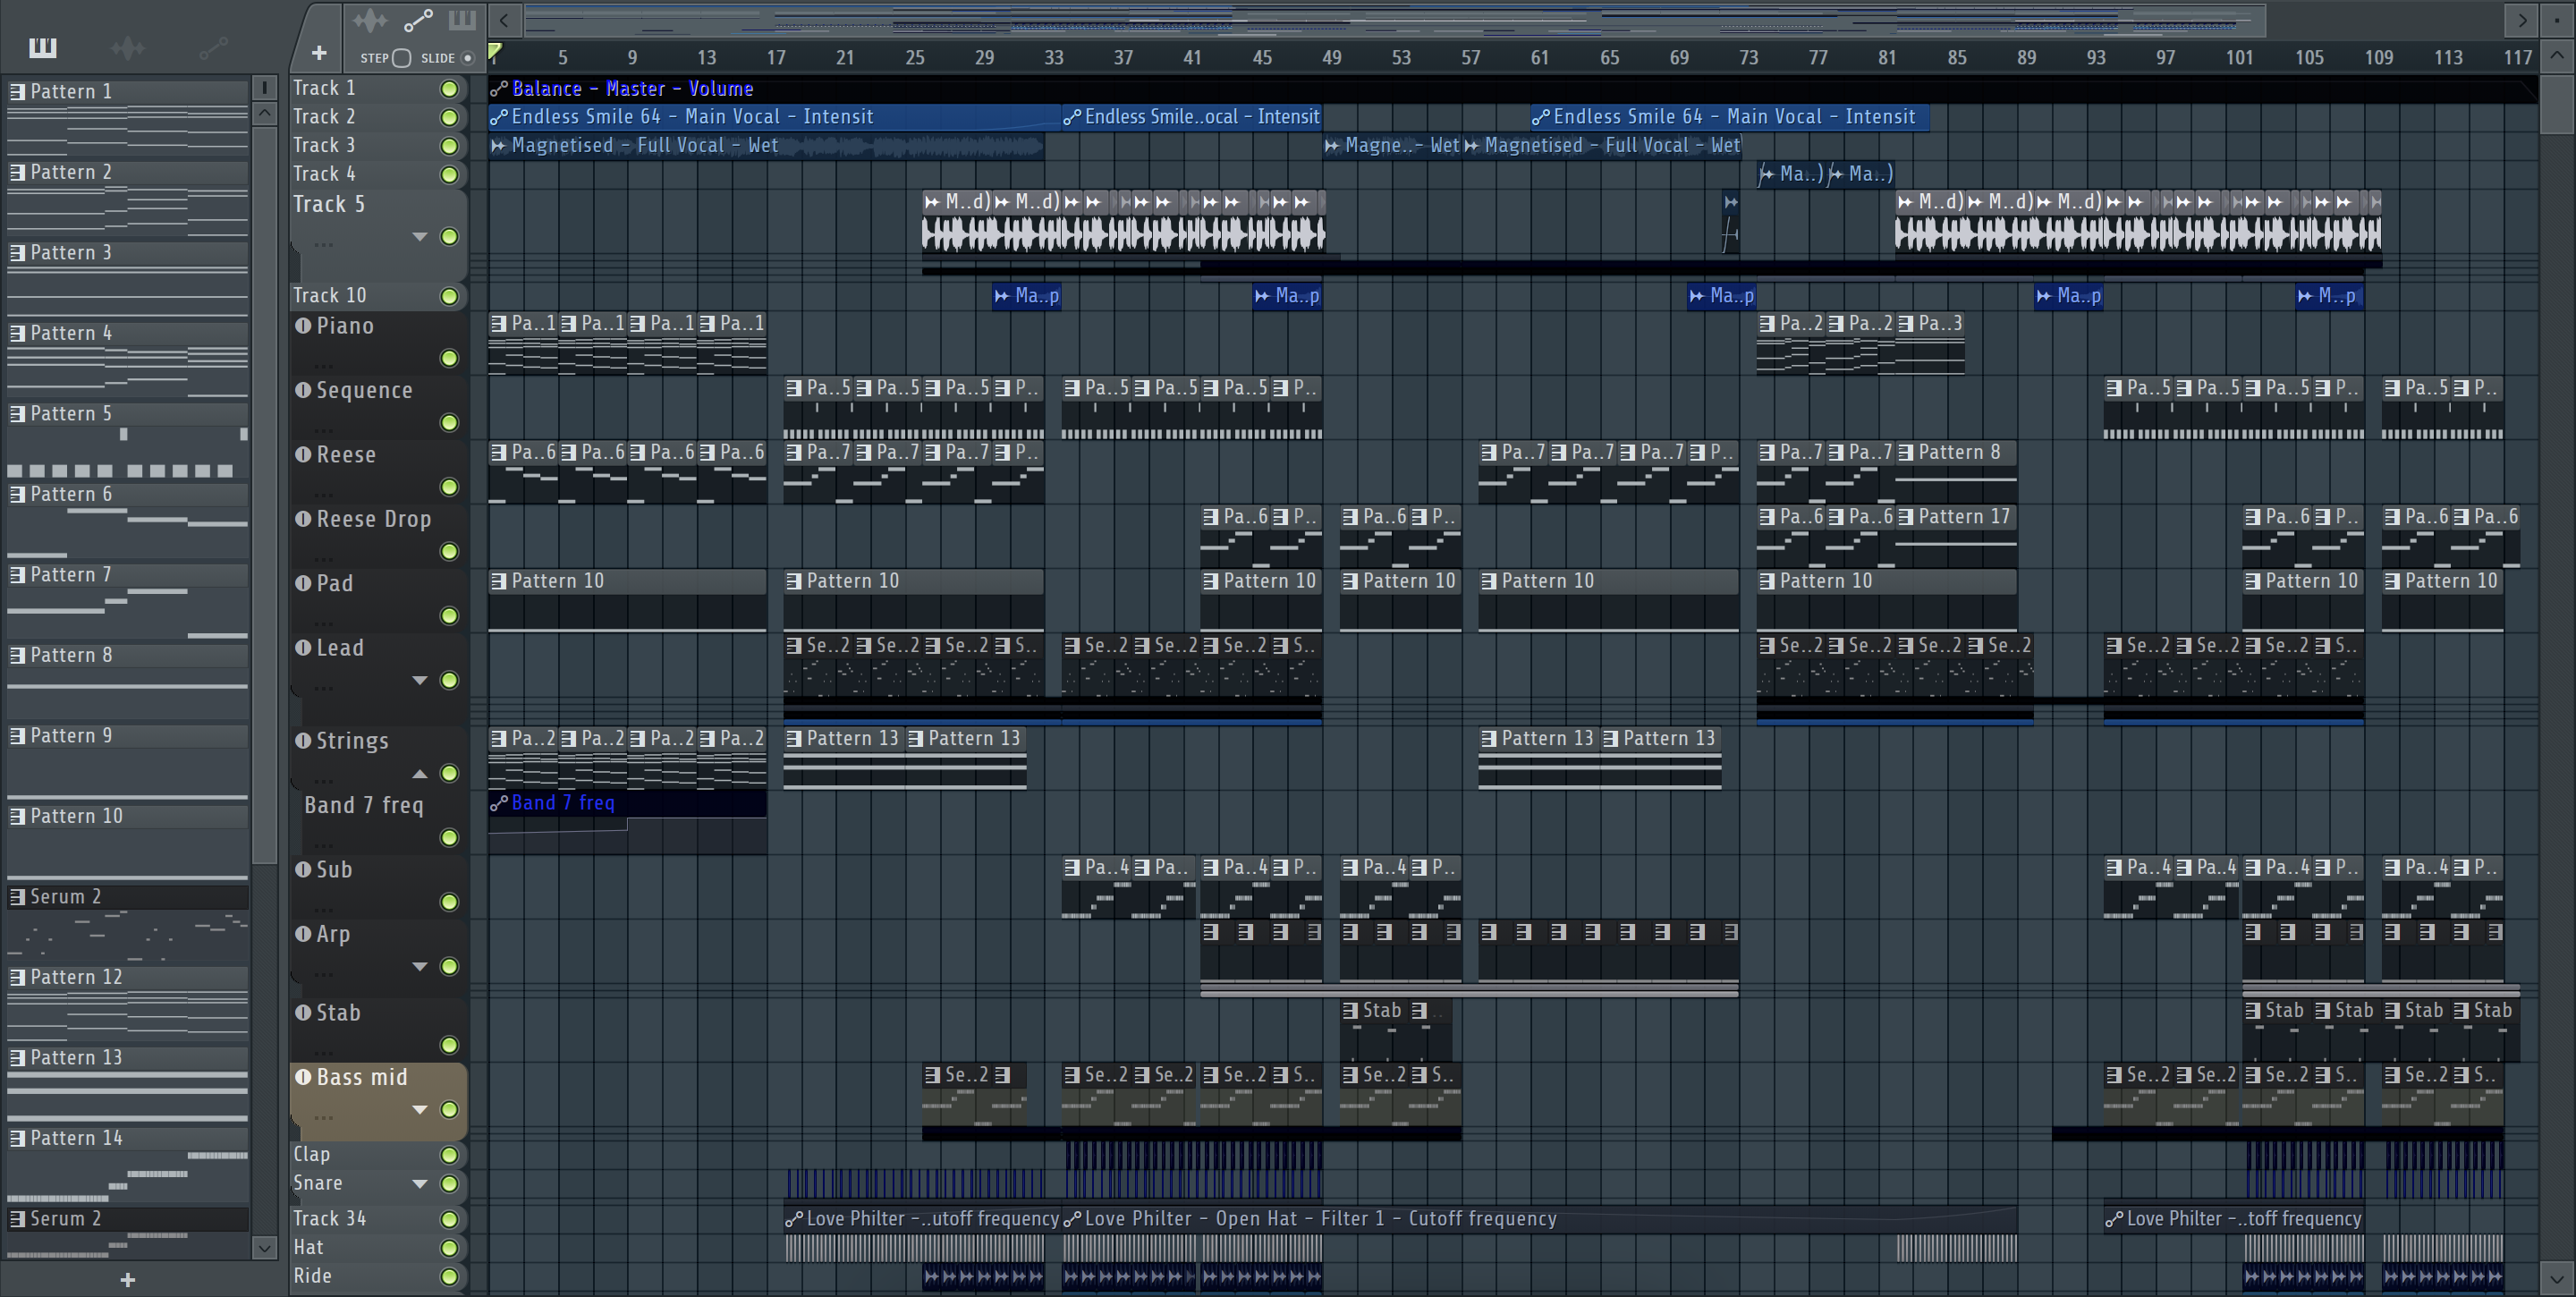Click bar 49 on the timeline ruler

1332,58
